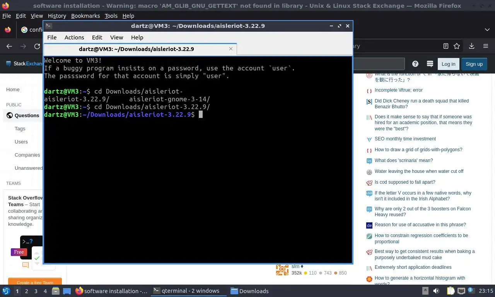495x297 pixels.
Task: Click the Log in button
Action: point(448,64)
